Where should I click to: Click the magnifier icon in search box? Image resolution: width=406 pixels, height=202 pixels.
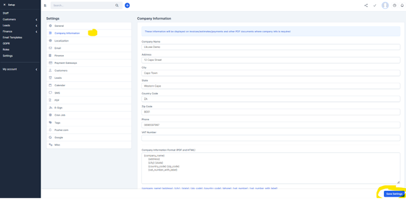click(x=117, y=6)
